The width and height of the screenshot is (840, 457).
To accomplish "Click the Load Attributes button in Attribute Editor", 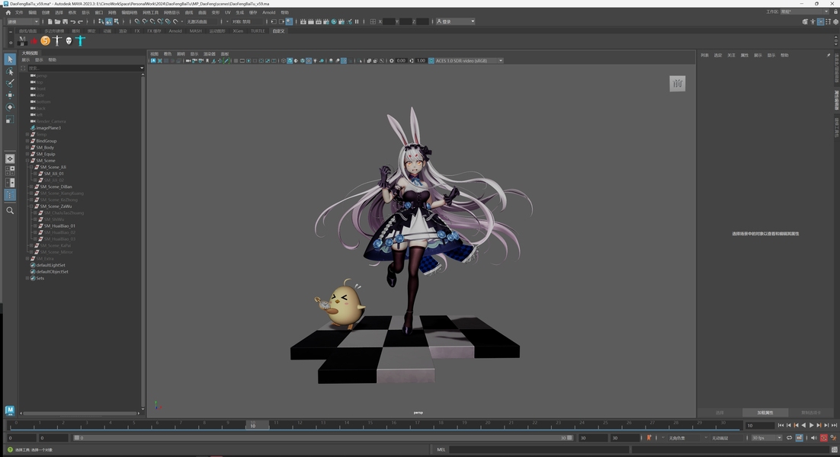I will (x=765, y=413).
